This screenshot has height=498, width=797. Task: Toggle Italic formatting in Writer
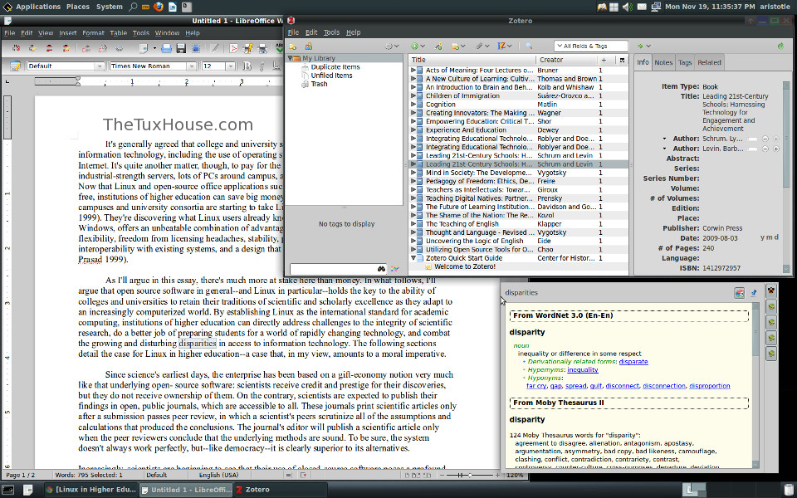coord(261,66)
